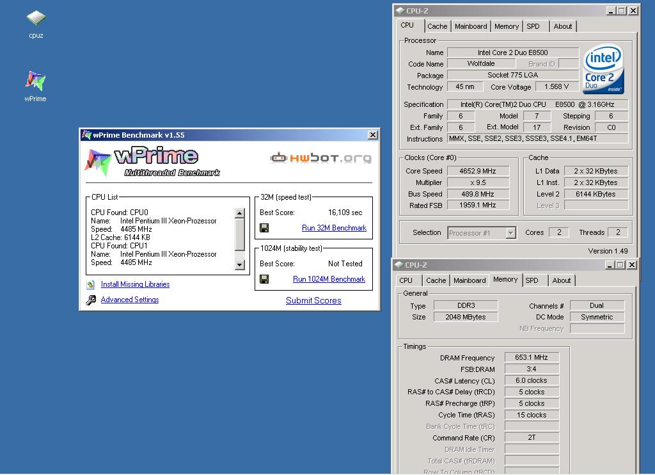
Task: Close the upper CPU-Z window
Action: point(634,11)
